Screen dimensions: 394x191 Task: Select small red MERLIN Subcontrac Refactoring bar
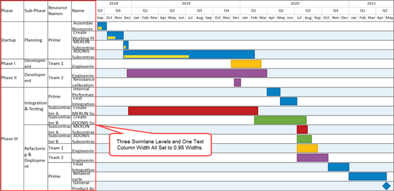302,129
